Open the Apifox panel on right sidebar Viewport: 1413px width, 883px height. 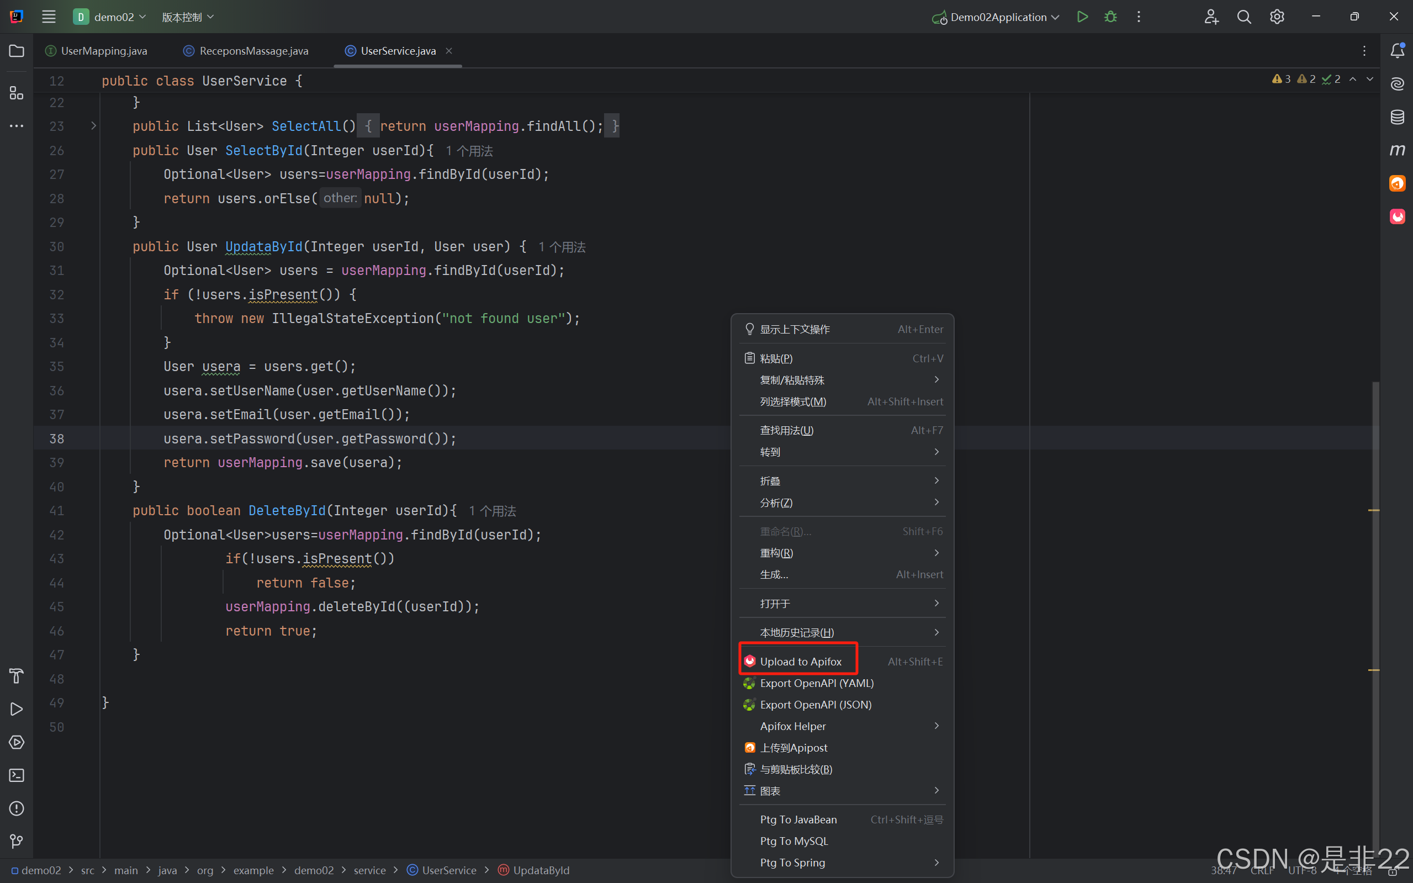[x=1397, y=216]
